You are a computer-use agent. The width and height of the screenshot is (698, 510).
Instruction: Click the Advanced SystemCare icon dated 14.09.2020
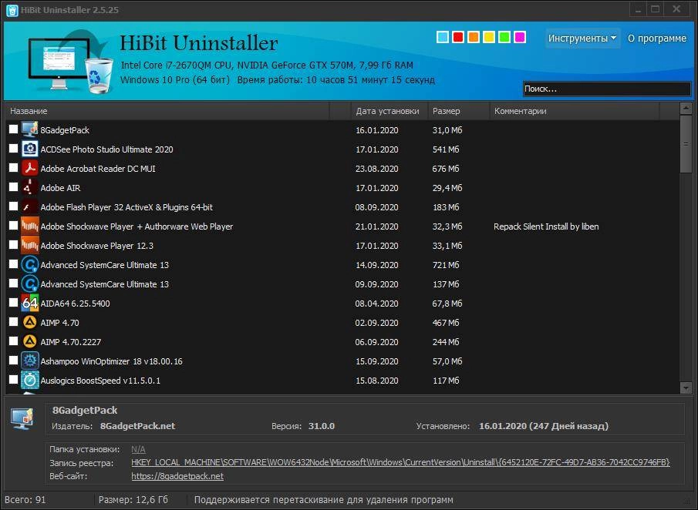(x=30, y=264)
